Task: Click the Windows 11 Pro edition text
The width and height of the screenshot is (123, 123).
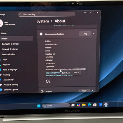Action: tap(51, 44)
